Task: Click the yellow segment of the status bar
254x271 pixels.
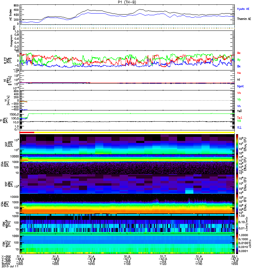Action: pyautogui.click(x=135, y=132)
